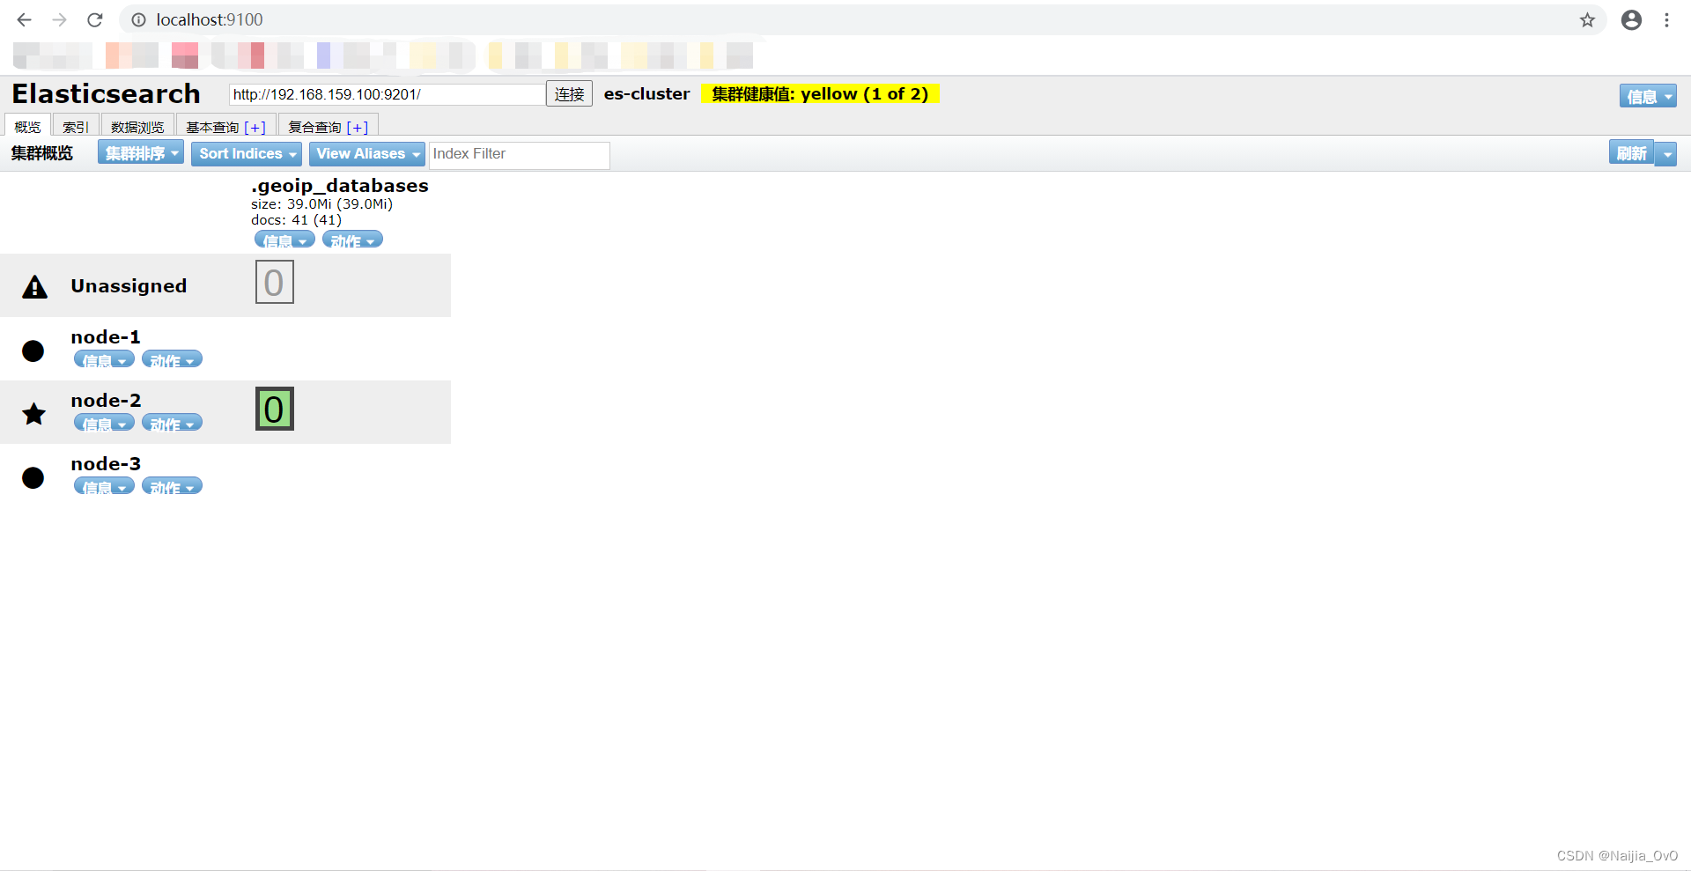
Task: Open node-3 动作 dropdown
Action: click(172, 486)
